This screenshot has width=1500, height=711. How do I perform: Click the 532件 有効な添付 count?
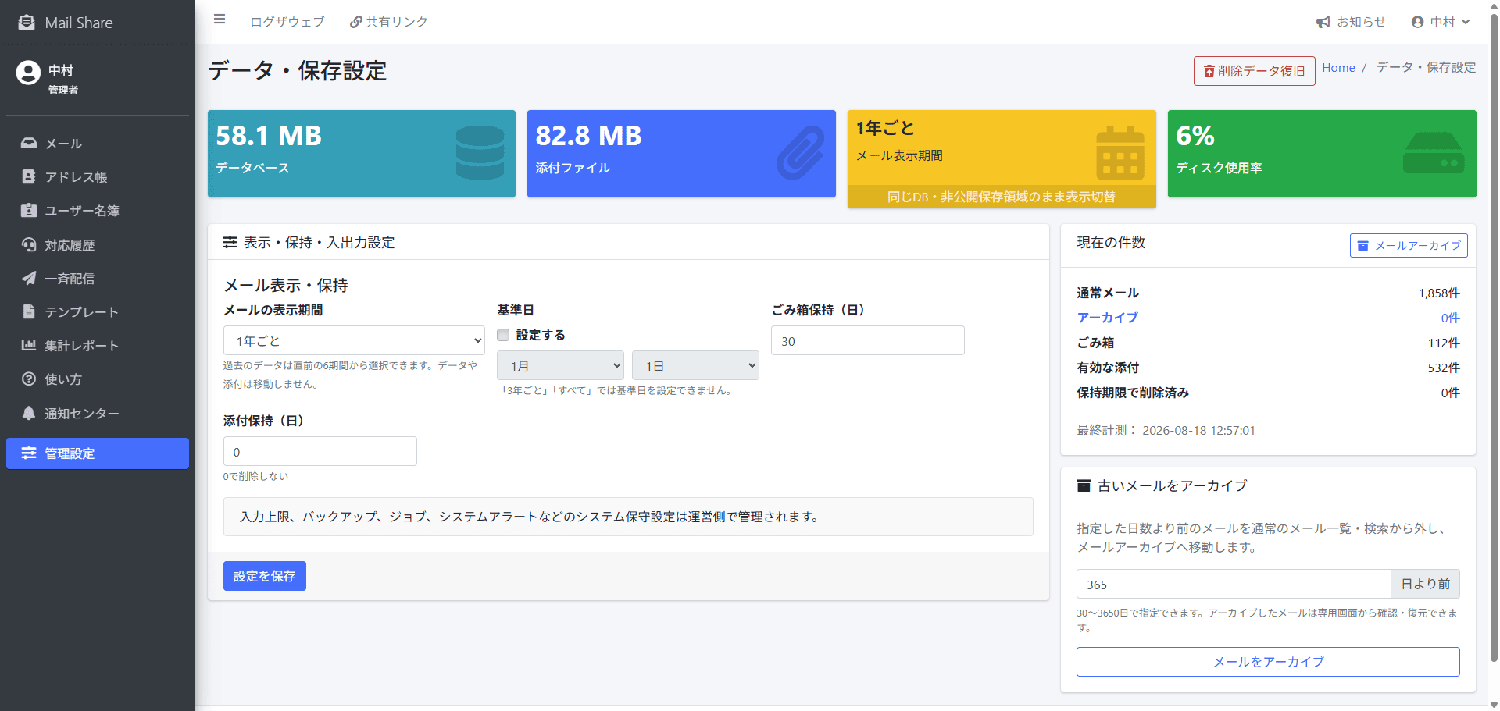(x=1444, y=368)
